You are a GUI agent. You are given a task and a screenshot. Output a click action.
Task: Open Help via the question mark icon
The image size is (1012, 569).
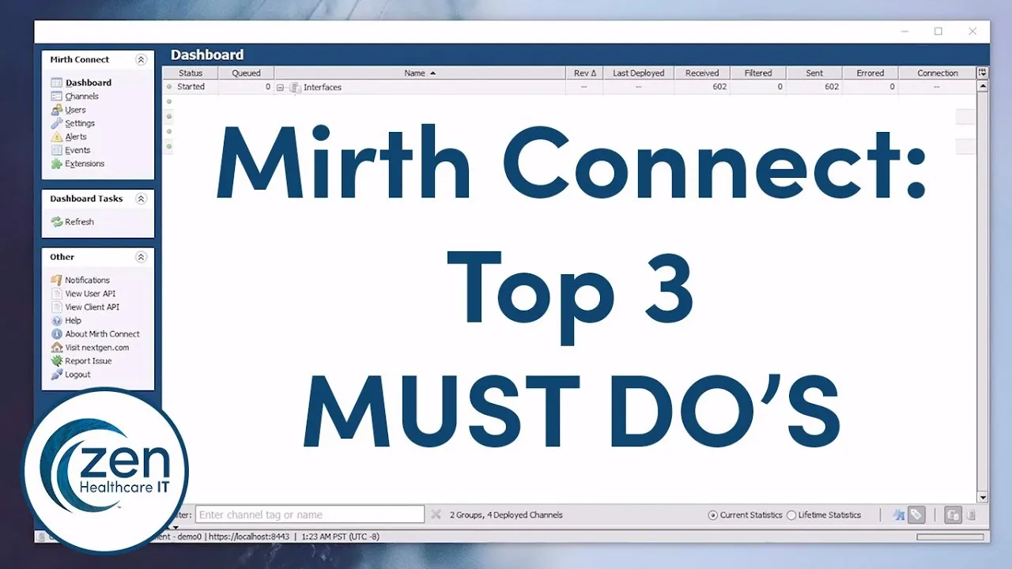tap(57, 321)
